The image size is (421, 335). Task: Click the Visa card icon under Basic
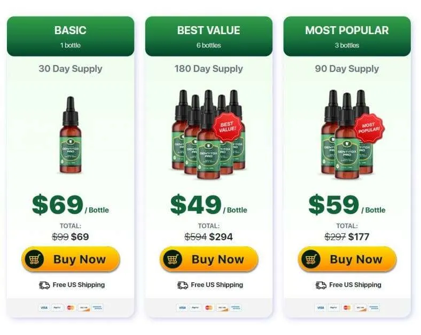[44, 307]
